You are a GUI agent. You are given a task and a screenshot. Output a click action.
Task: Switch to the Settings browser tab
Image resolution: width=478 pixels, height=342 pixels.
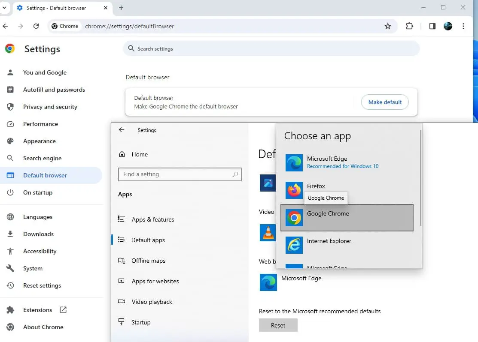click(x=56, y=8)
